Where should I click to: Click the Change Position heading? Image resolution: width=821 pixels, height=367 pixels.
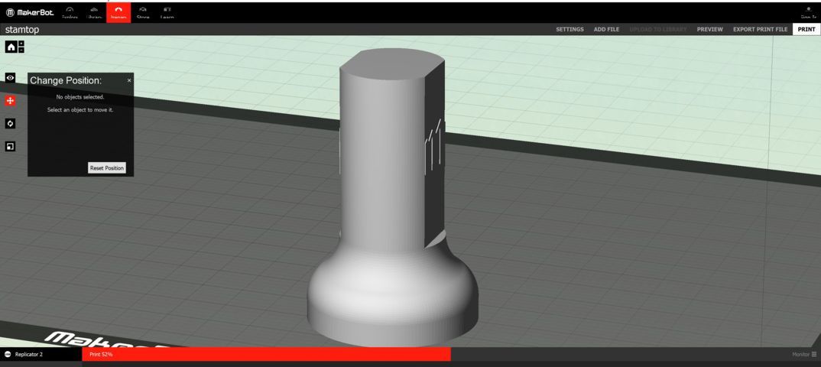coord(66,80)
